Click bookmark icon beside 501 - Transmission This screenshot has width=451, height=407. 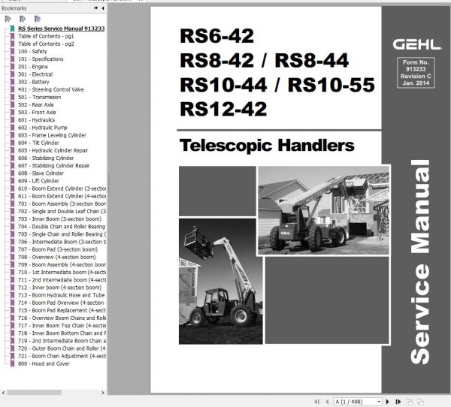pyautogui.click(x=12, y=97)
